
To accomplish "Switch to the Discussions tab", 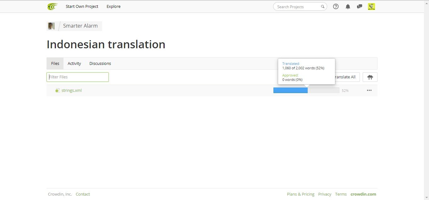I will 100,63.
